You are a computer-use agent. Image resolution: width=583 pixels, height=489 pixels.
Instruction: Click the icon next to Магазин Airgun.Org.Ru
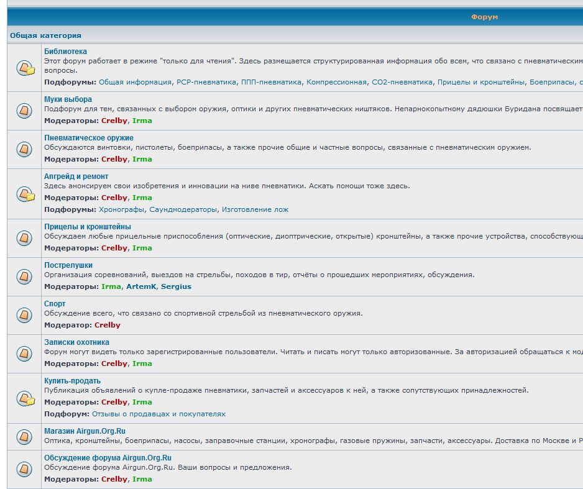(x=24, y=436)
